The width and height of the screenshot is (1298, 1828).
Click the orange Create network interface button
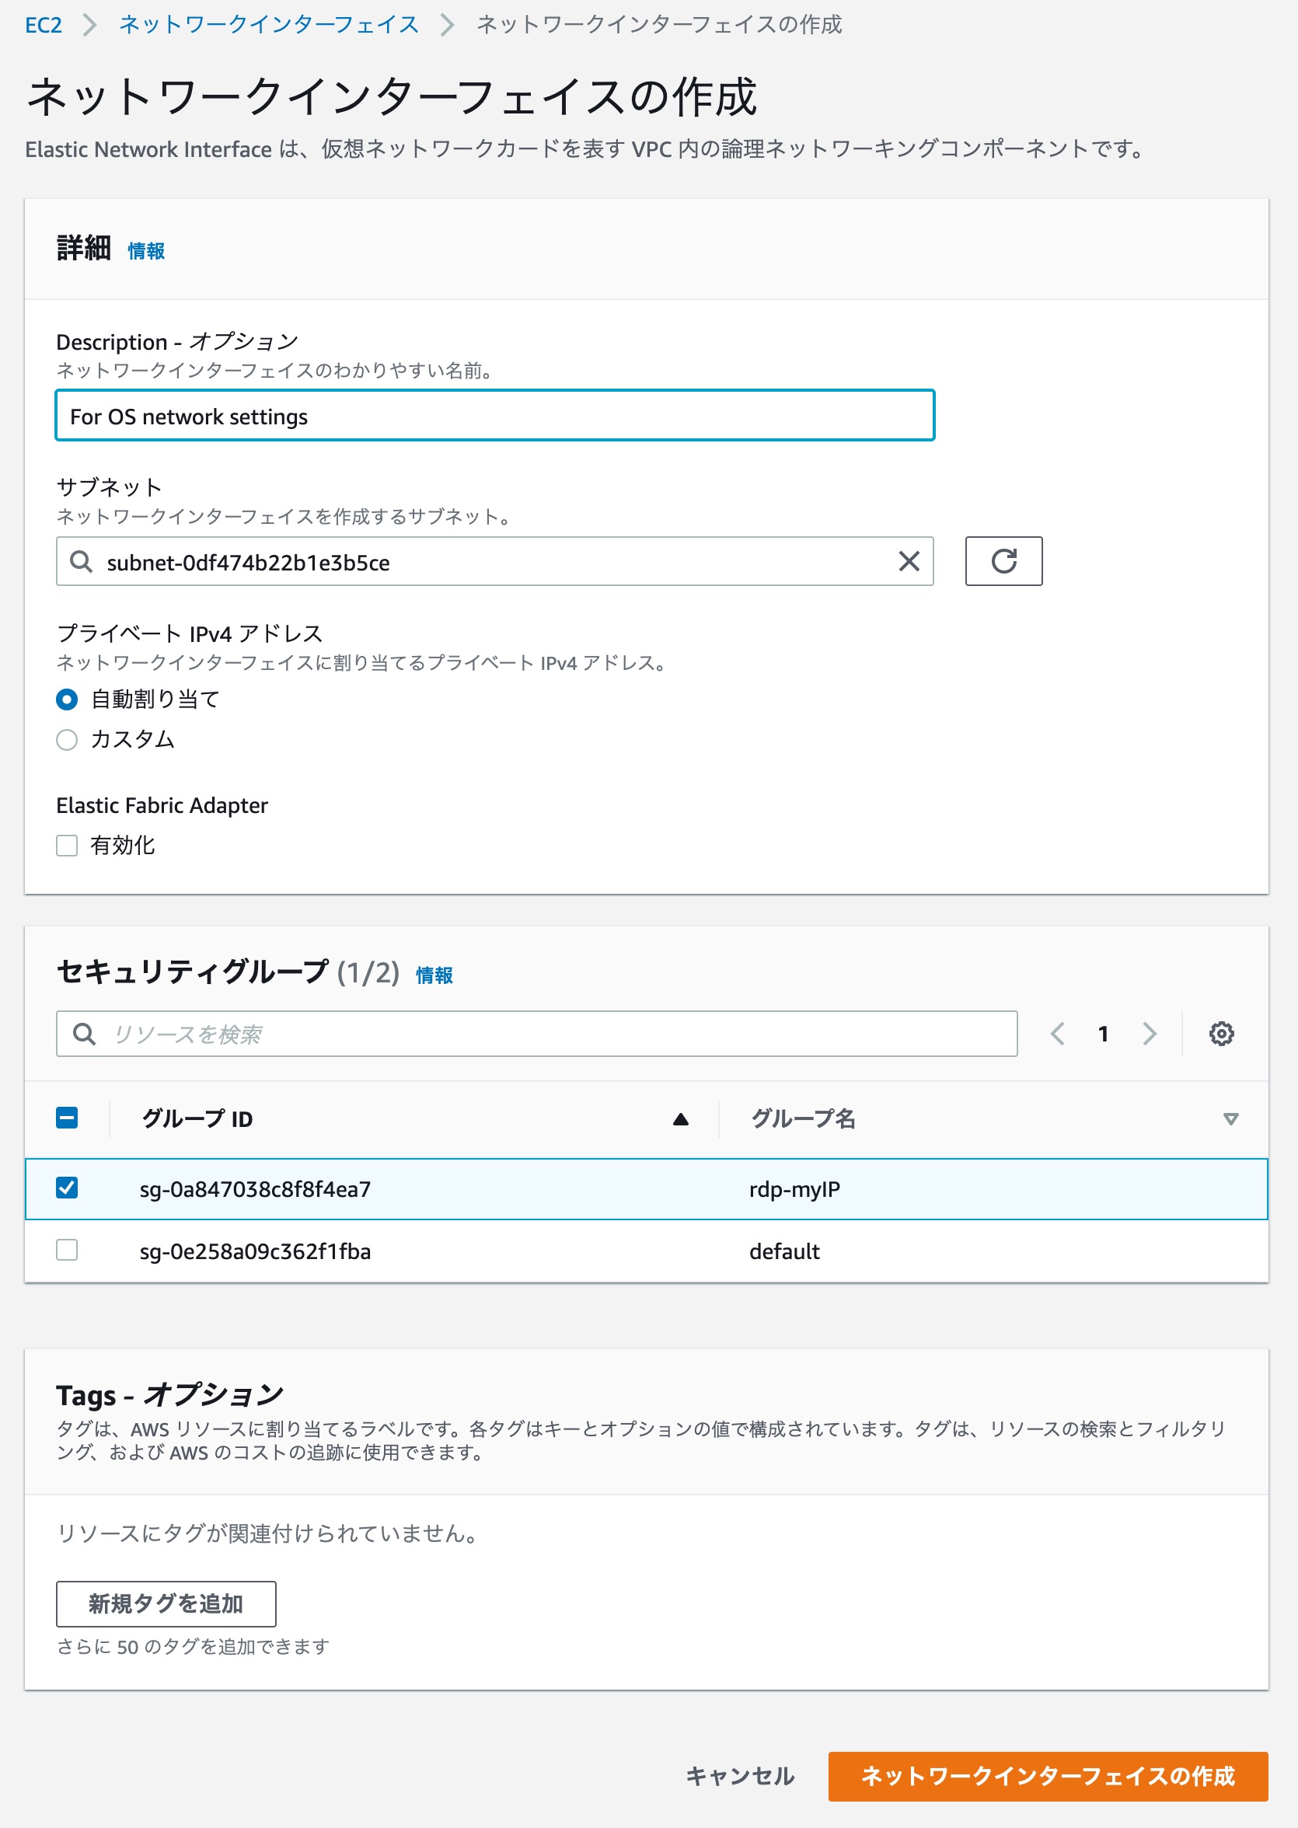(1048, 1776)
